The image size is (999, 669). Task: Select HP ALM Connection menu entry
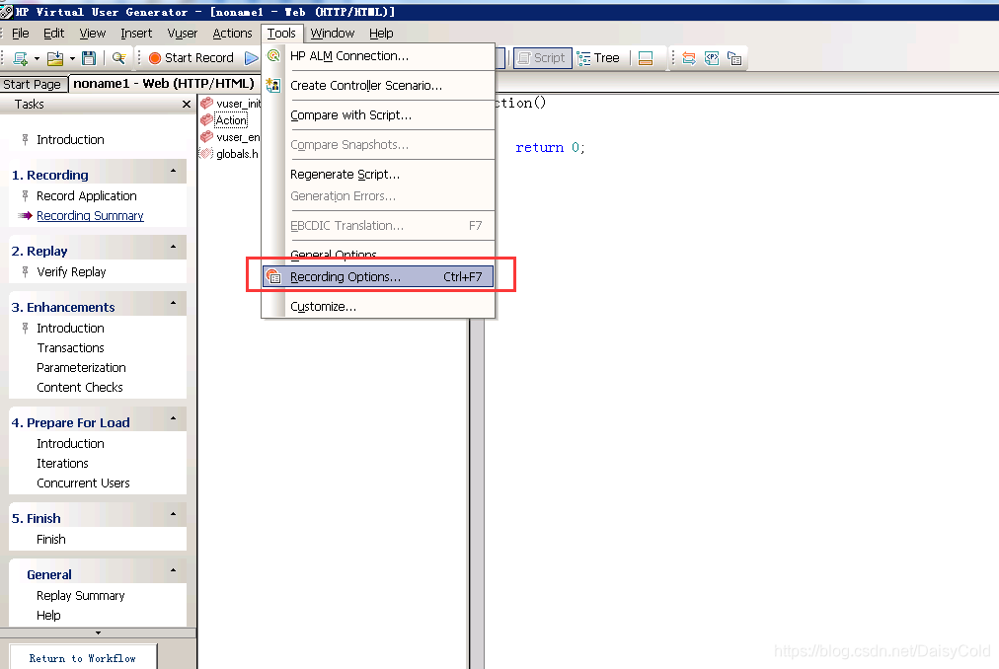coord(378,56)
